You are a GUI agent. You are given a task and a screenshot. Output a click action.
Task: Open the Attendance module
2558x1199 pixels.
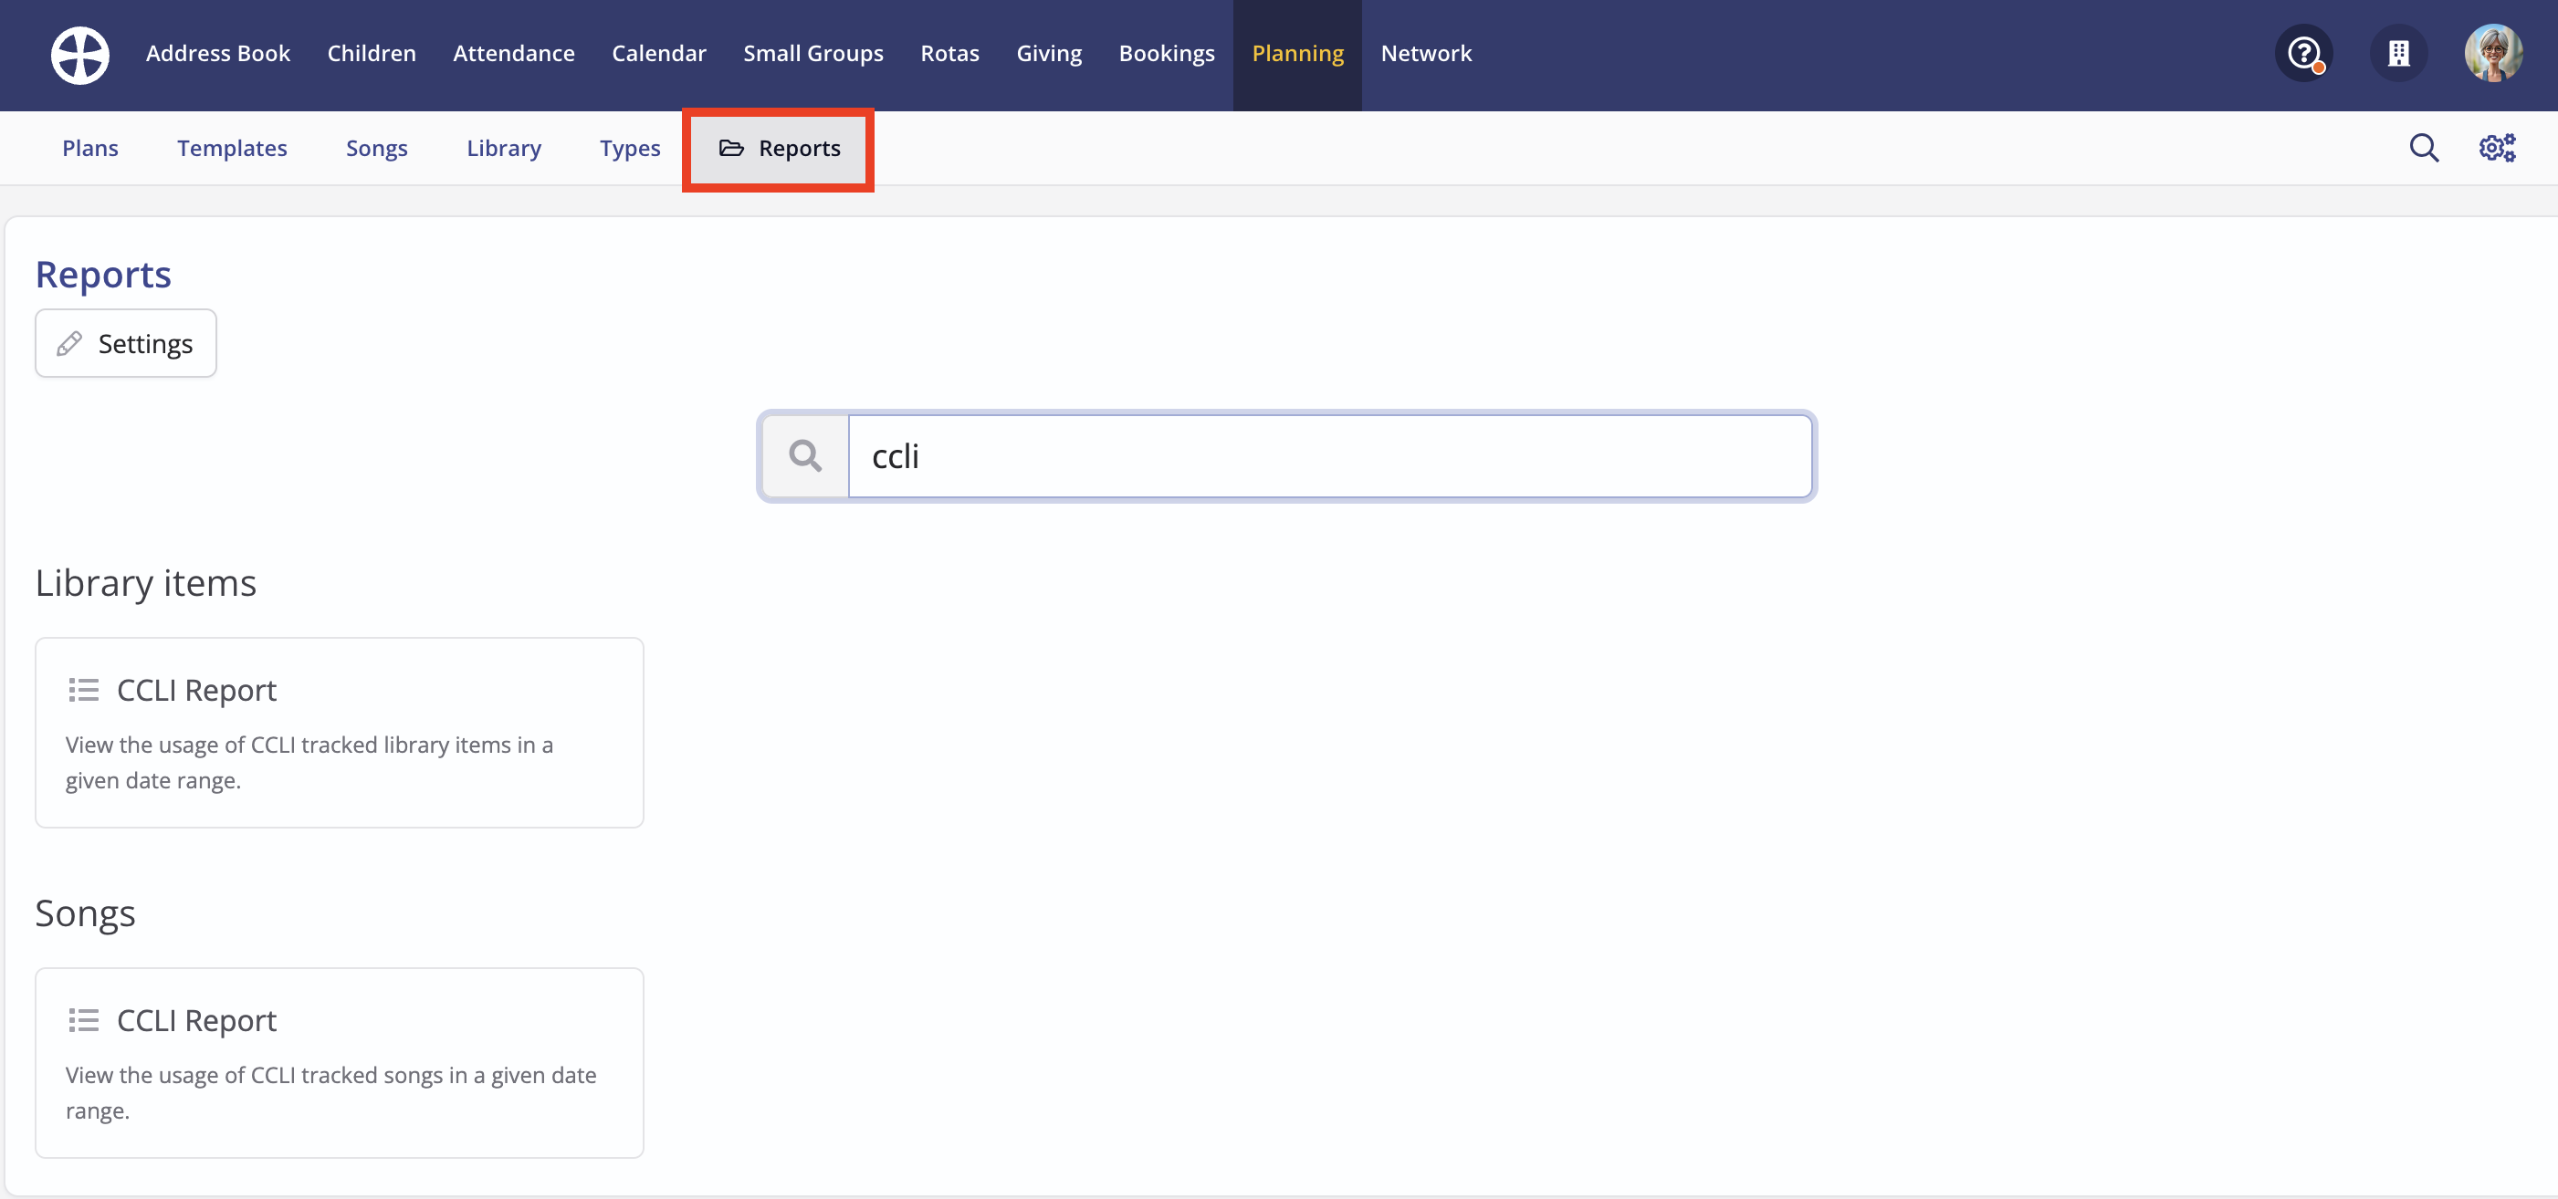click(x=513, y=54)
